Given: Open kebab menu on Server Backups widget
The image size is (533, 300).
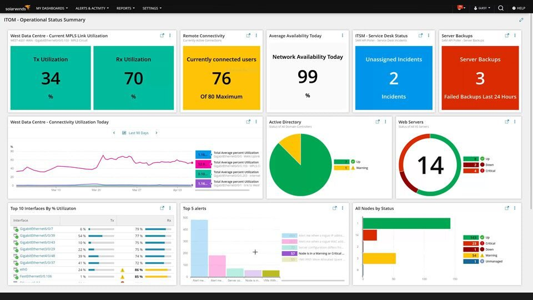Looking at the screenshot, I should tap(515, 36).
